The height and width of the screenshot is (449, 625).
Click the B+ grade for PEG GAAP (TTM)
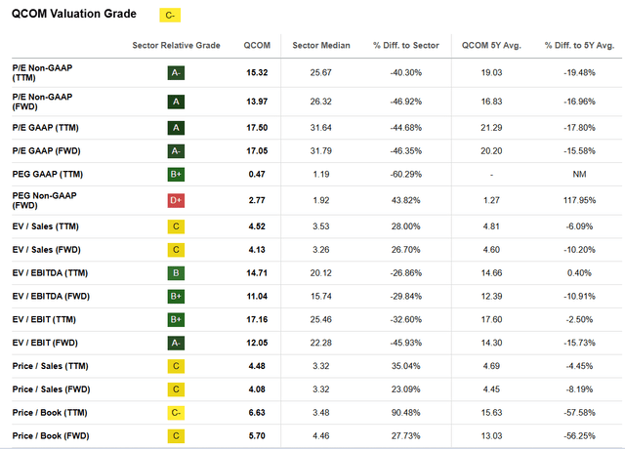[x=177, y=174]
